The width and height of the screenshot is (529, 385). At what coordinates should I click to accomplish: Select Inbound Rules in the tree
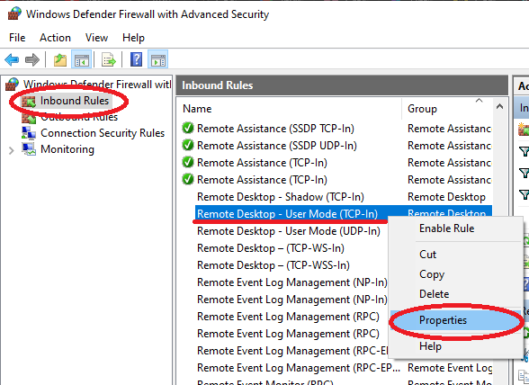[x=74, y=101]
